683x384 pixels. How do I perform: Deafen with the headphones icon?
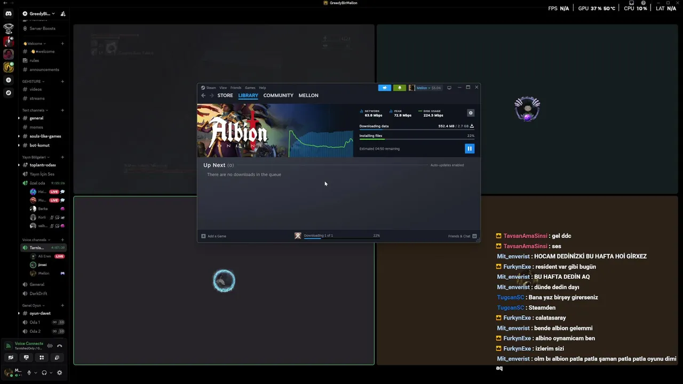point(44,373)
